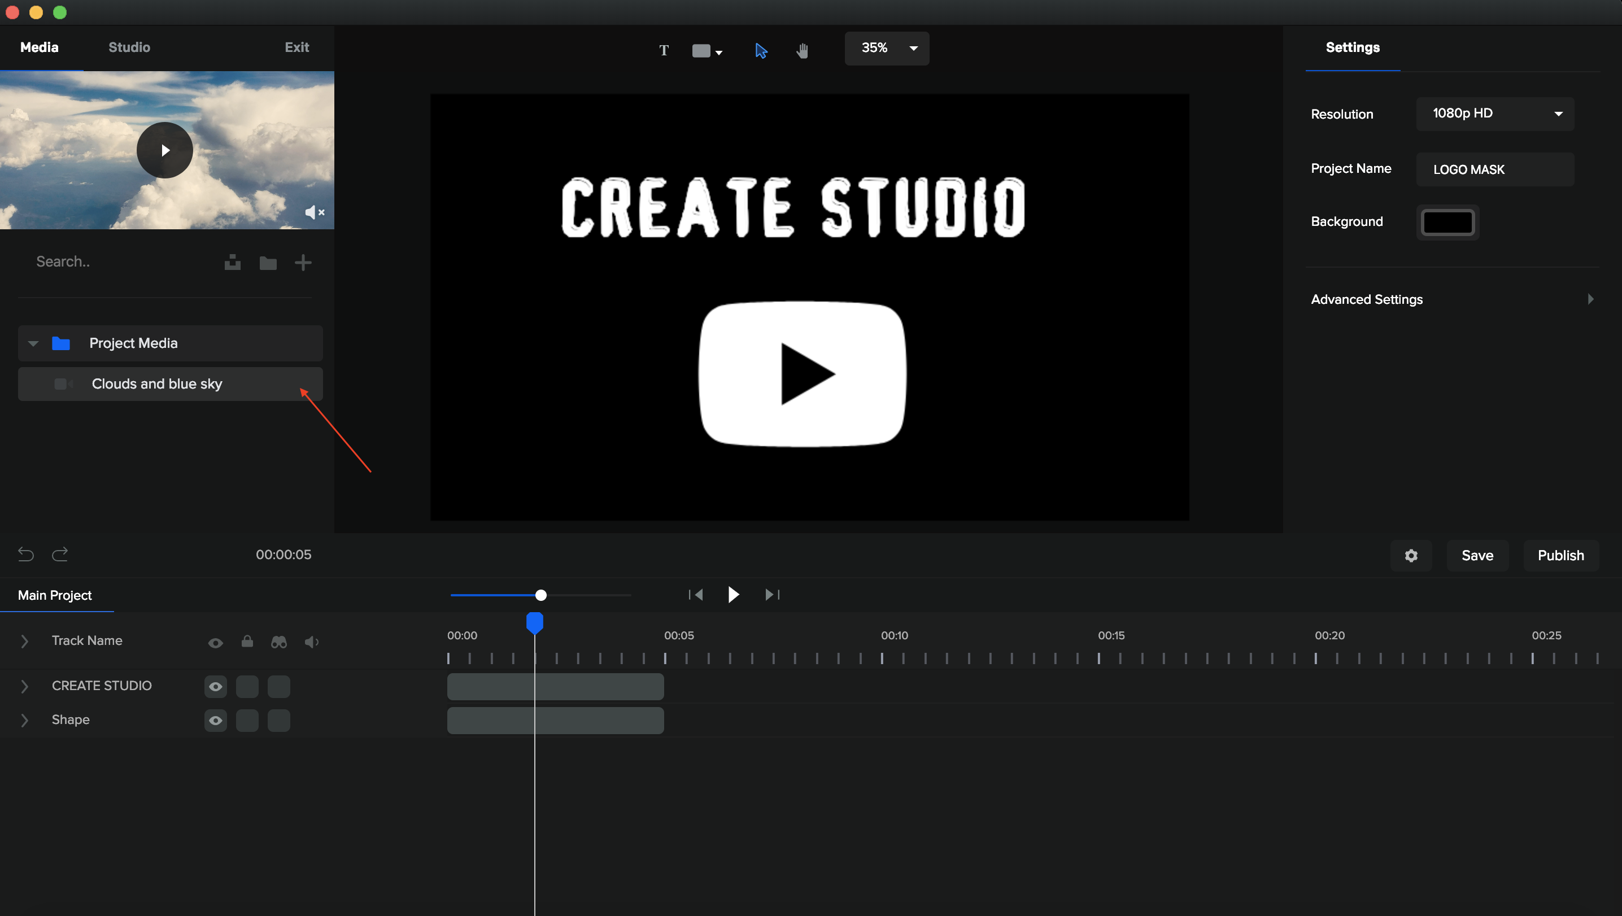
Task: Toggle audio for all tracks
Action: [312, 642]
